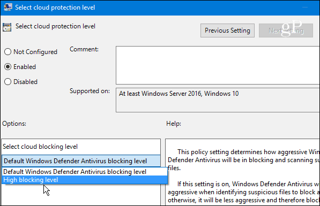Select the Not Configured radio button

(8, 52)
